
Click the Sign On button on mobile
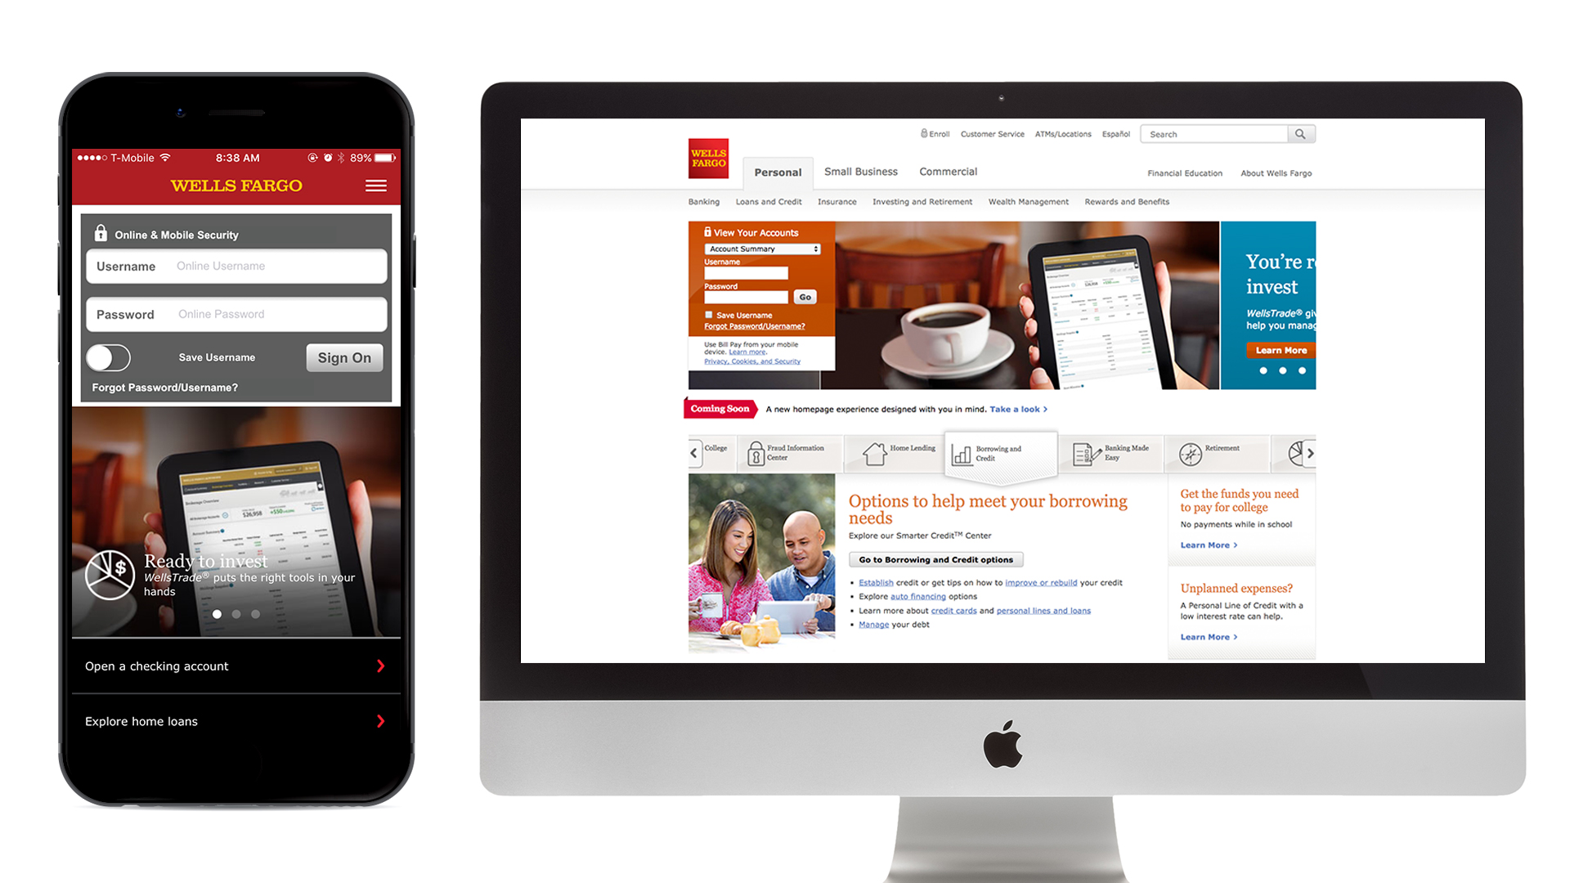pos(344,358)
